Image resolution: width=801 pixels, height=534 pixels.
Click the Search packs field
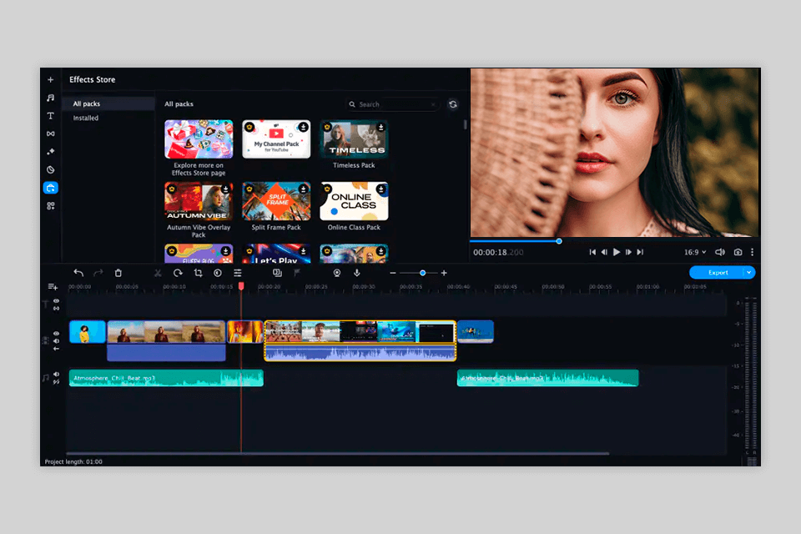pos(392,104)
